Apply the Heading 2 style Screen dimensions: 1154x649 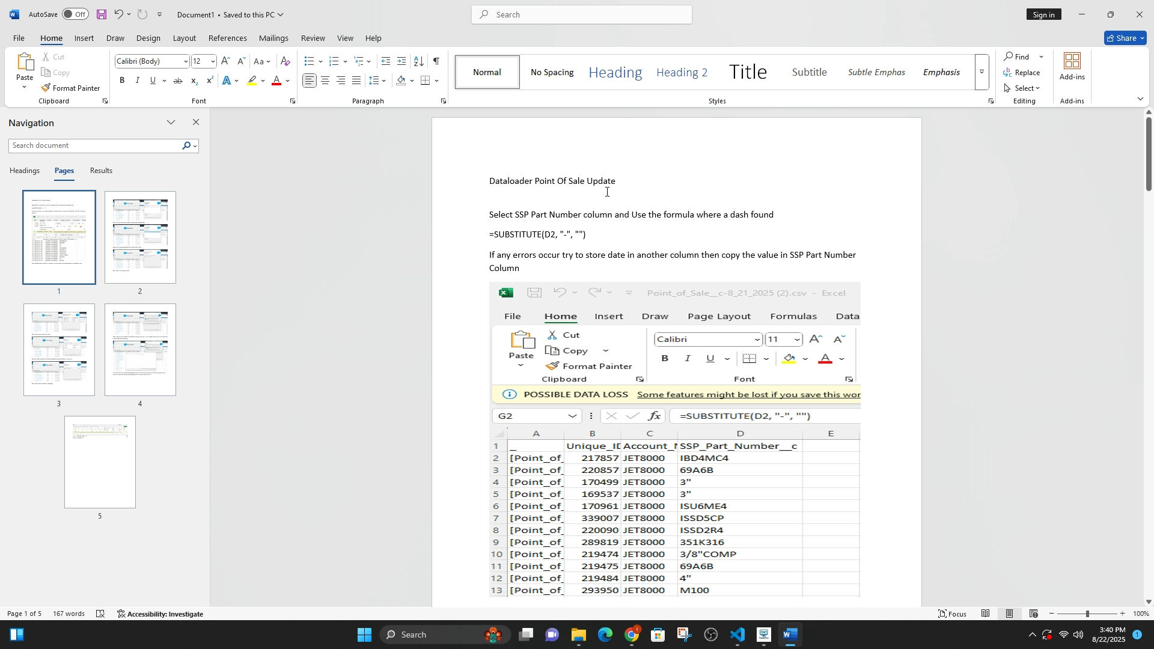[682, 72]
